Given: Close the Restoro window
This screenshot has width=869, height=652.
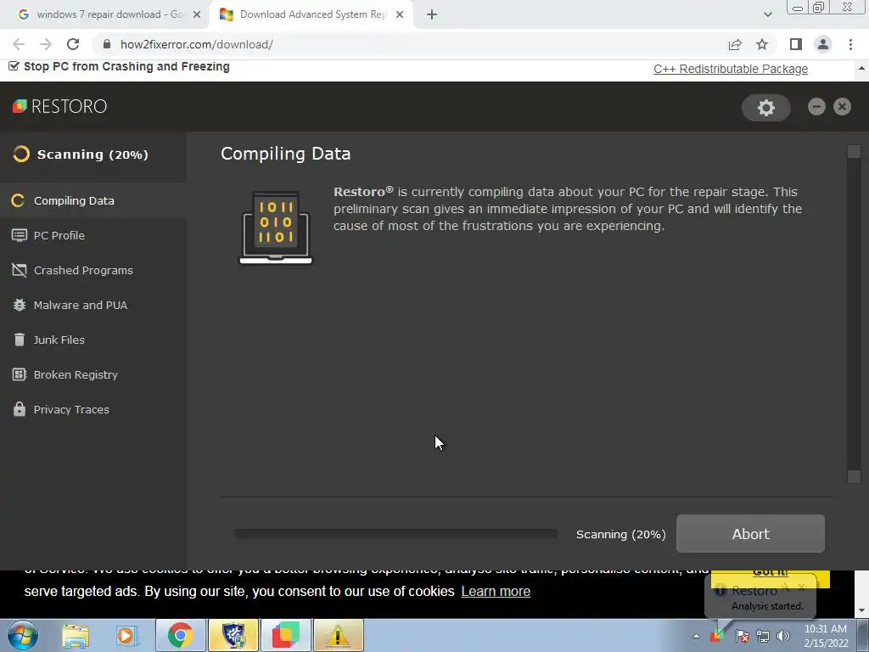Looking at the screenshot, I should pos(842,106).
